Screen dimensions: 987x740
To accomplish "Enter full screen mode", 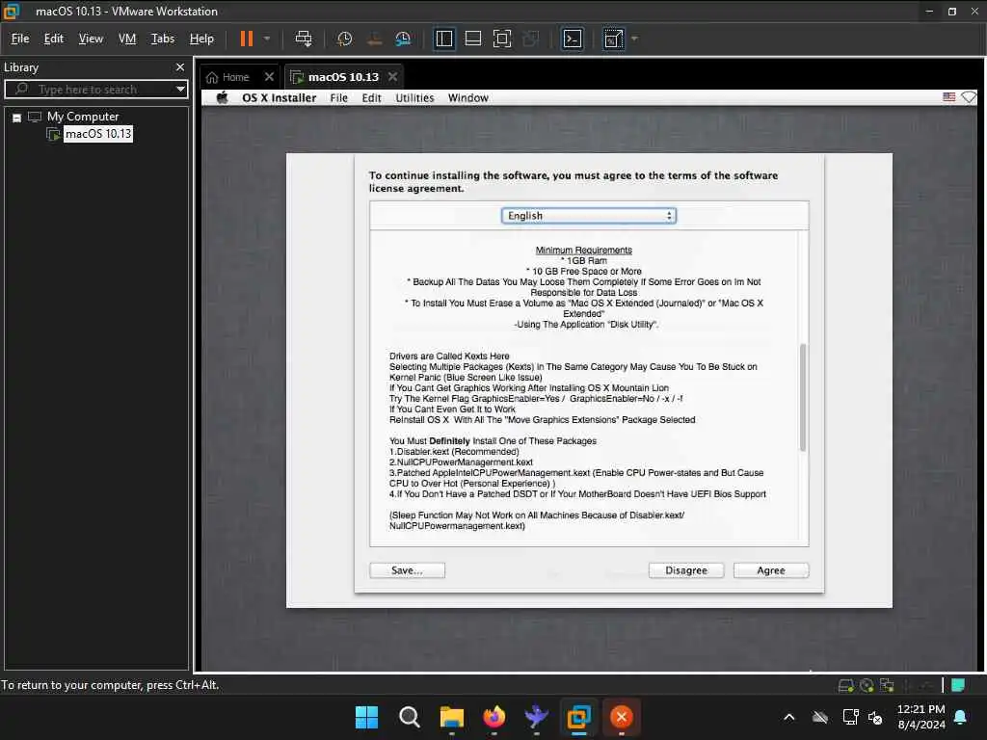I will 501,39.
